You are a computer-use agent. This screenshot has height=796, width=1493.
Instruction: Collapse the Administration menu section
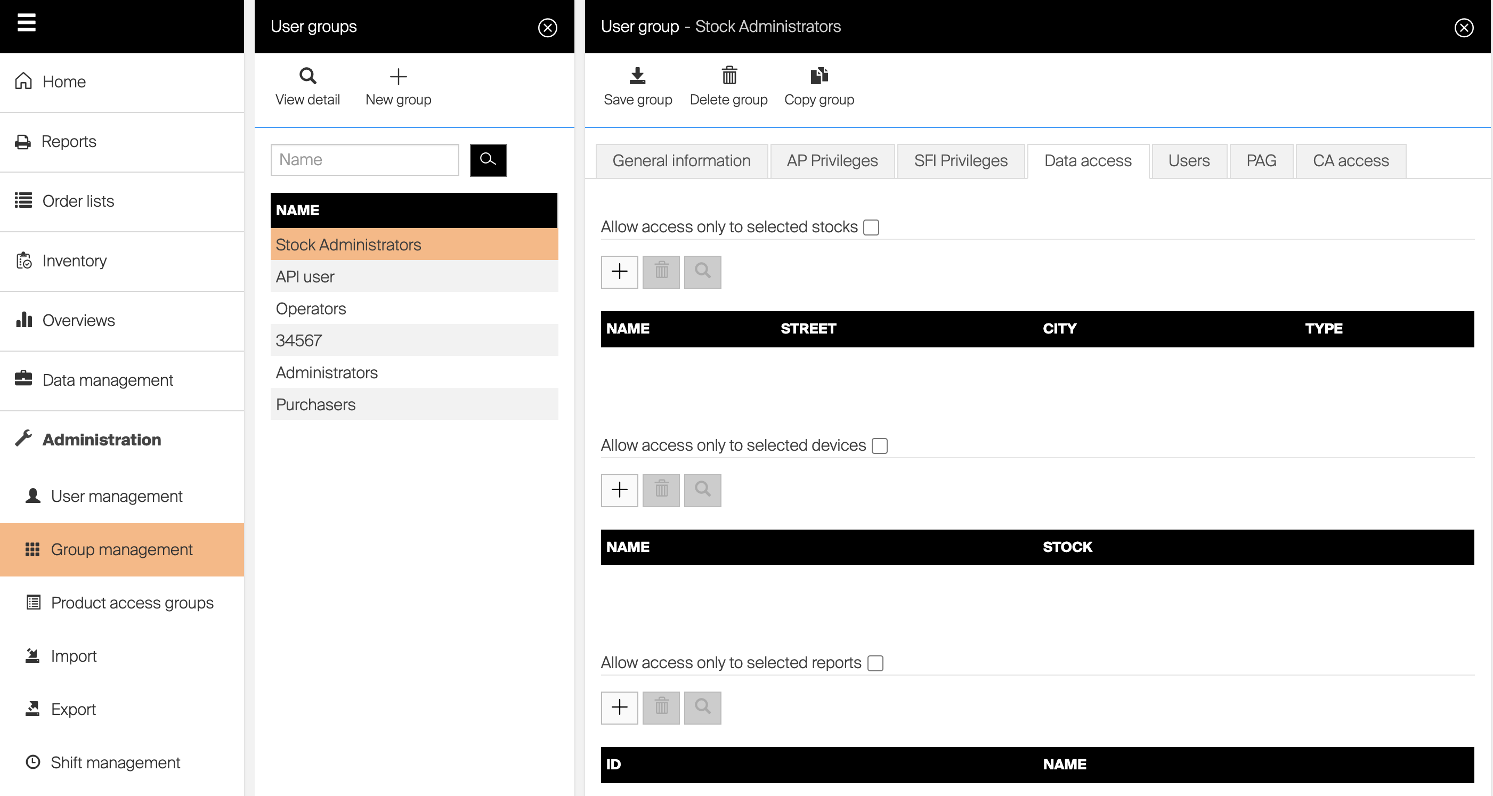click(x=101, y=440)
